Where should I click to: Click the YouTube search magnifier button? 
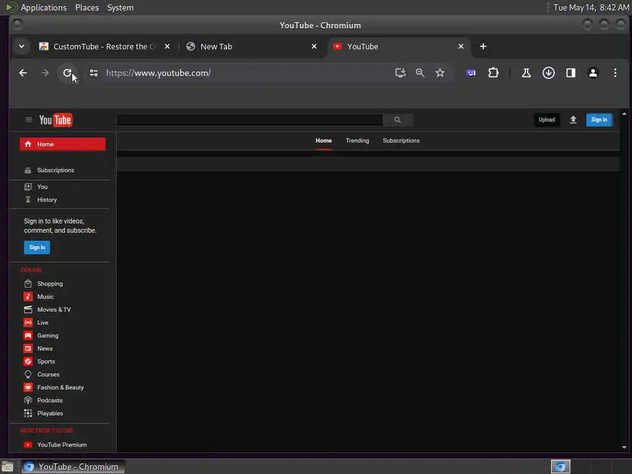(x=397, y=120)
